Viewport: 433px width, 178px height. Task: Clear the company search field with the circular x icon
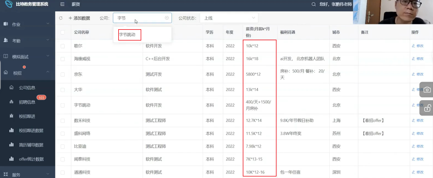167,18
